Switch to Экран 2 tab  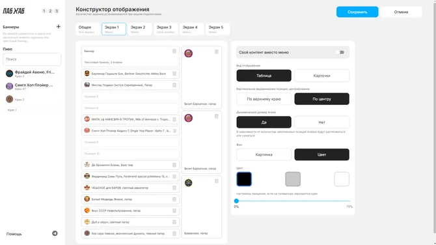pos(140,29)
